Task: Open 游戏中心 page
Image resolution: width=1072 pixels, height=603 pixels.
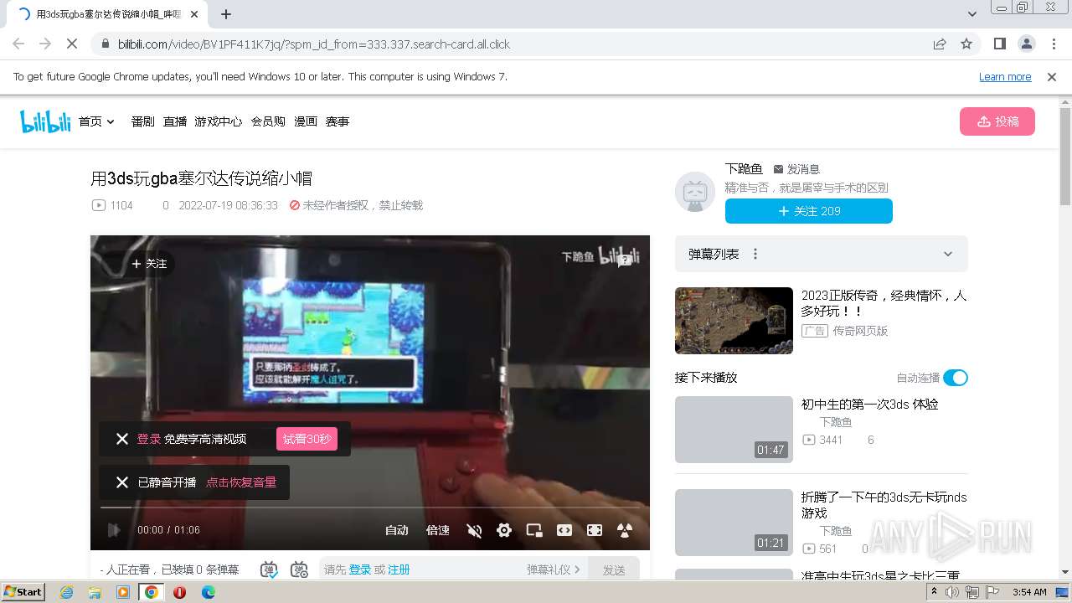Action: click(x=218, y=121)
